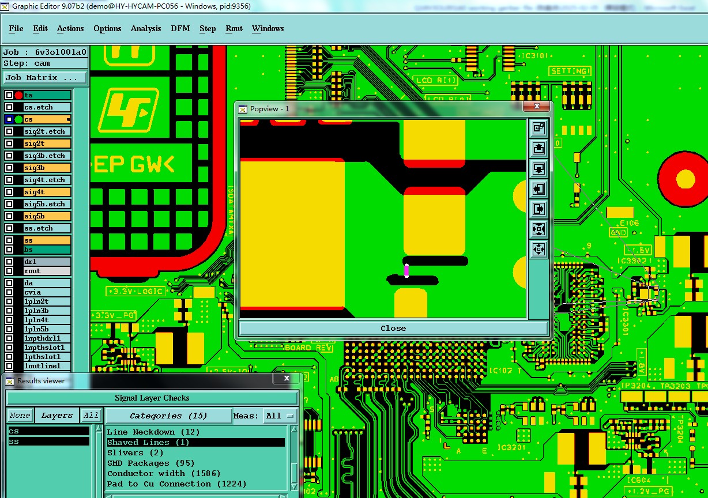Viewport: 708px width, 498px height.
Task: Toggle the cs.etch layer checkbox
Action: point(9,107)
